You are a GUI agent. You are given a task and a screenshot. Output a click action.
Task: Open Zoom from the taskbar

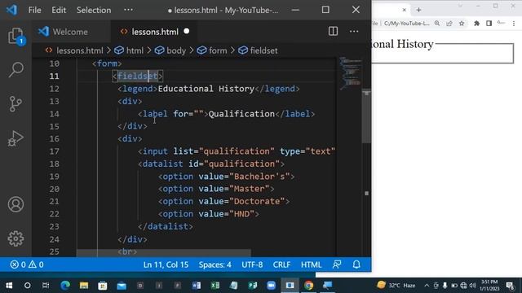point(272,286)
